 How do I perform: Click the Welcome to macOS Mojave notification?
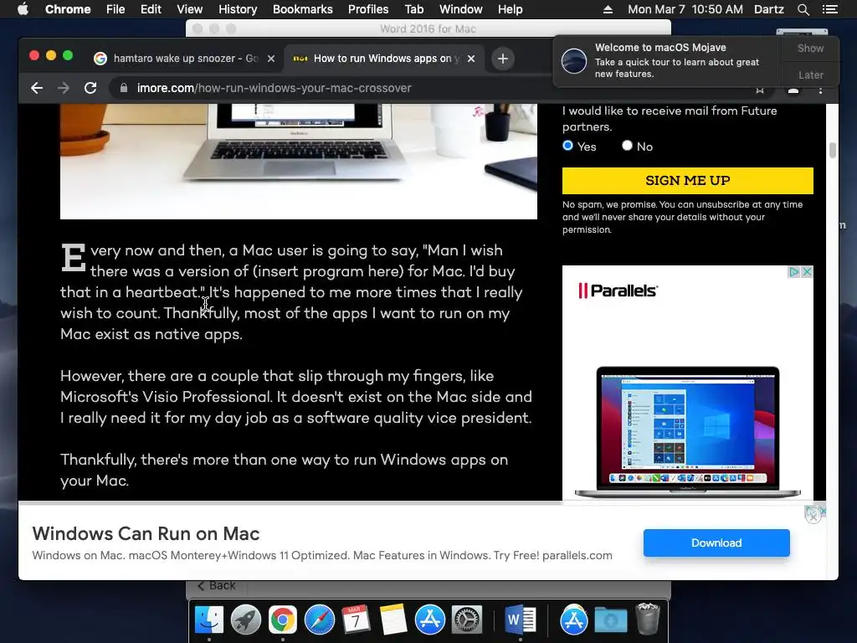(667, 60)
